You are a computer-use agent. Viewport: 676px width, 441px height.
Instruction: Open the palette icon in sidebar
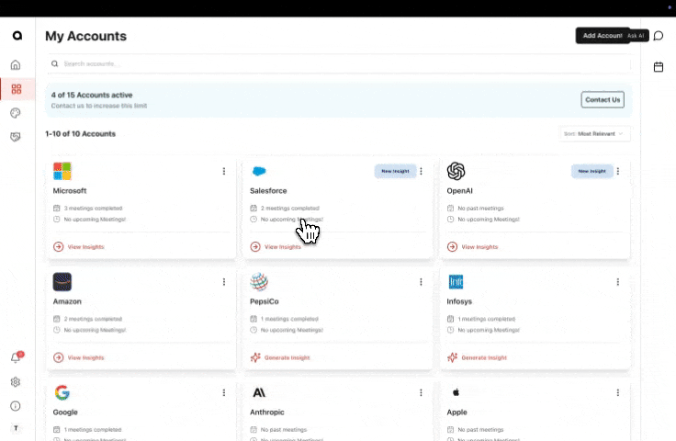coord(16,113)
